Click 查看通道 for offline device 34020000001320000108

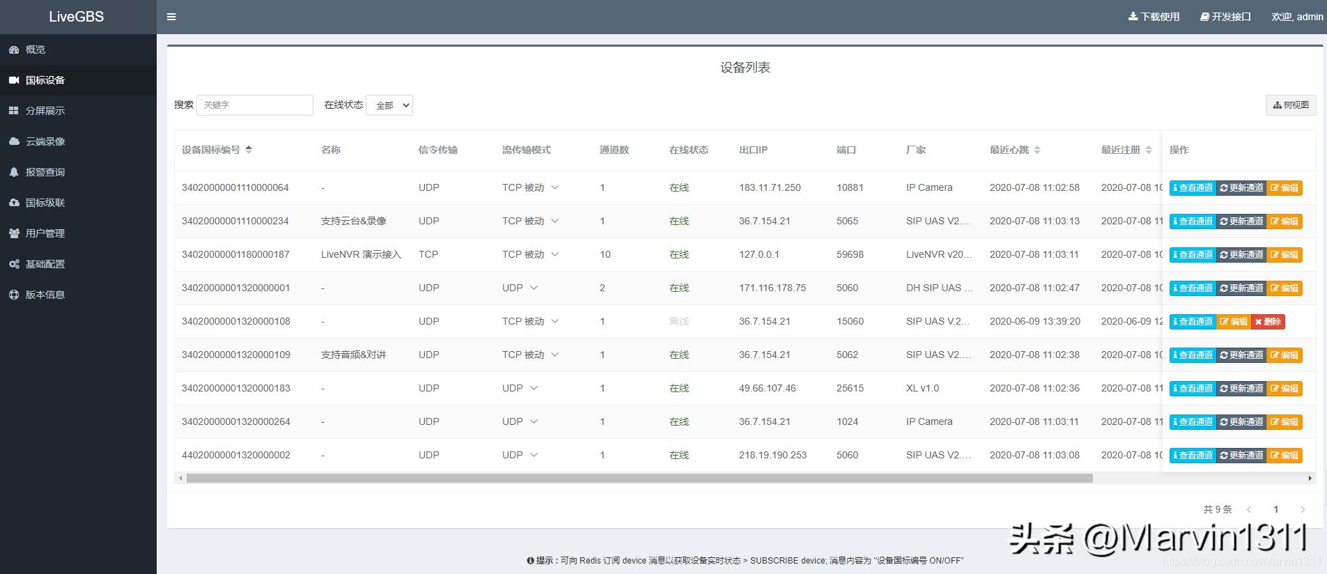pyautogui.click(x=1193, y=321)
